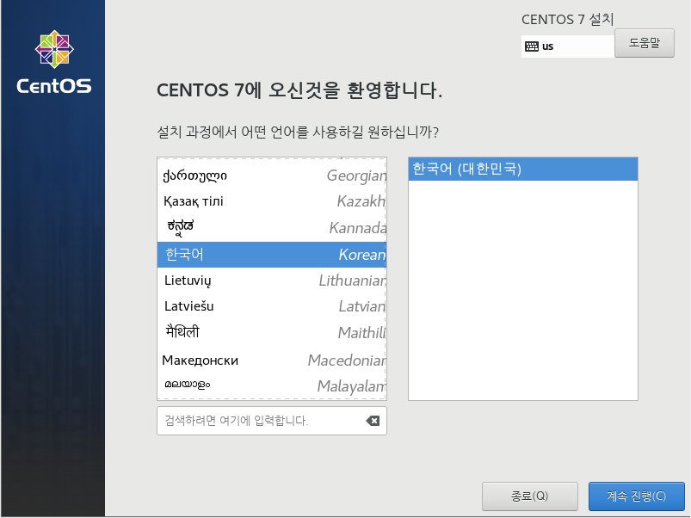Image resolution: width=691 pixels, height=518 pixels.
Task: Select 한국어 (대한민국) locale entry
Action: (522, 169)
